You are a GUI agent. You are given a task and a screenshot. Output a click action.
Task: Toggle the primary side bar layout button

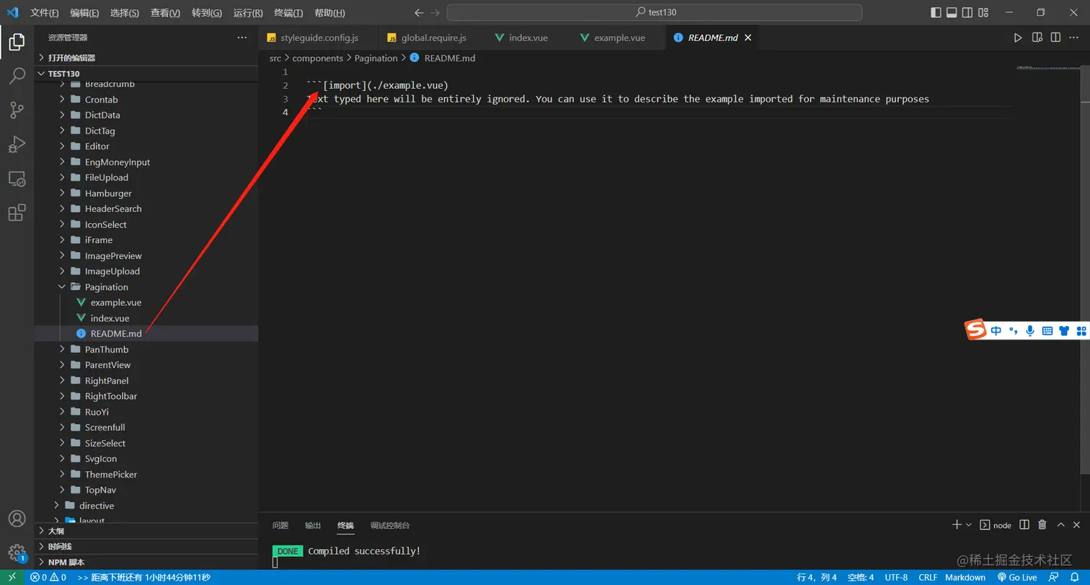point(936,12)
